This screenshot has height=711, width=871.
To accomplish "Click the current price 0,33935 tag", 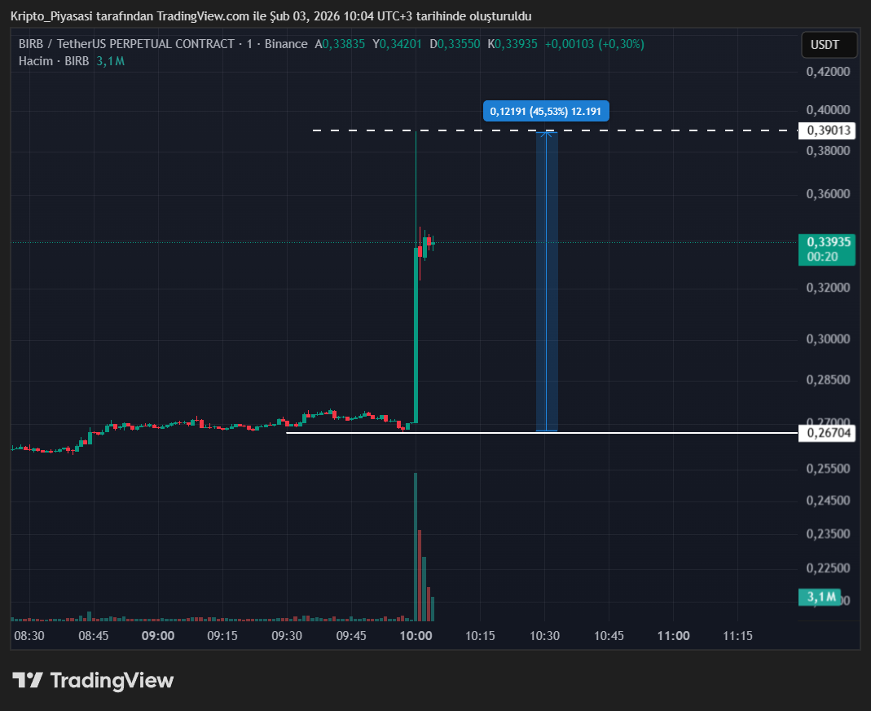I will (826, 250).
